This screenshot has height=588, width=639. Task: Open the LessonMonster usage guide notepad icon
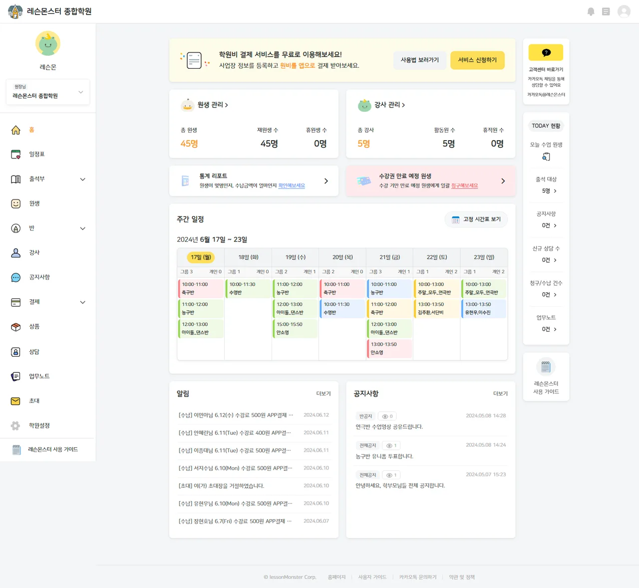pyautogui.click(x=546, y=367)
